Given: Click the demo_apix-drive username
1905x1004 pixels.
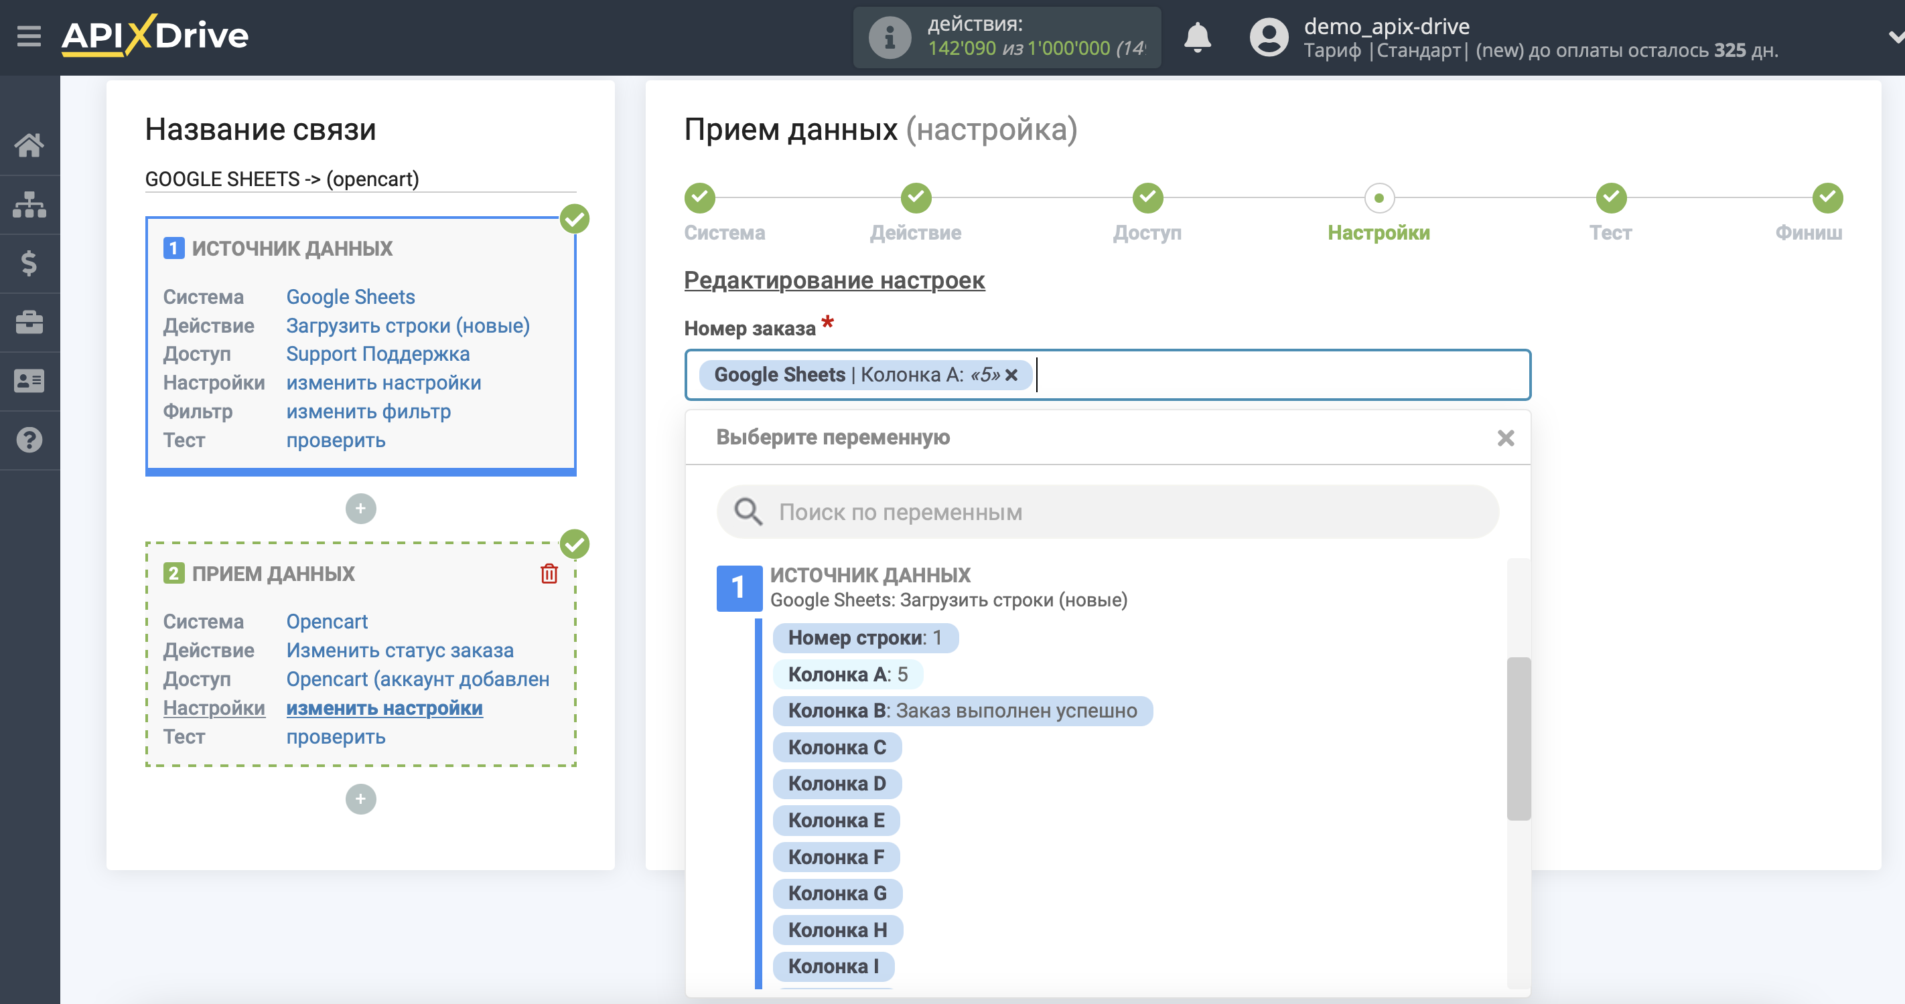Looking at the screenshot, I should point(1387,26).
